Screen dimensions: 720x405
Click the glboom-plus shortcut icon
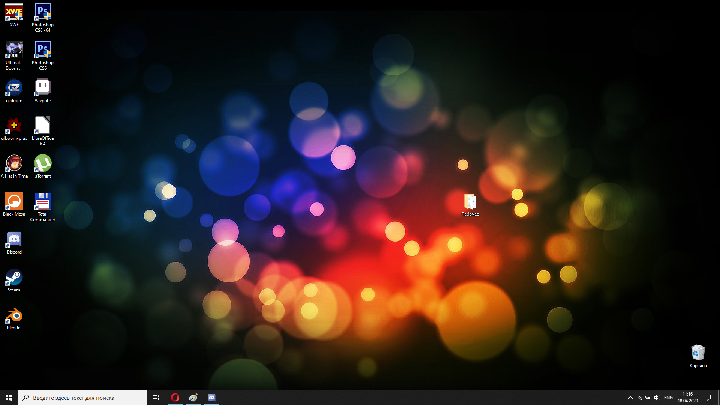[x=14, y=129]
